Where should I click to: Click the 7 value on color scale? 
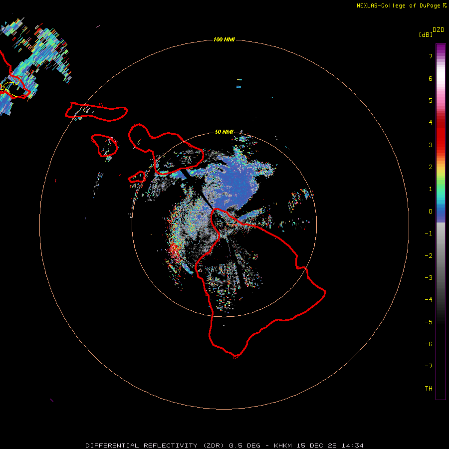tap(431, 56)
